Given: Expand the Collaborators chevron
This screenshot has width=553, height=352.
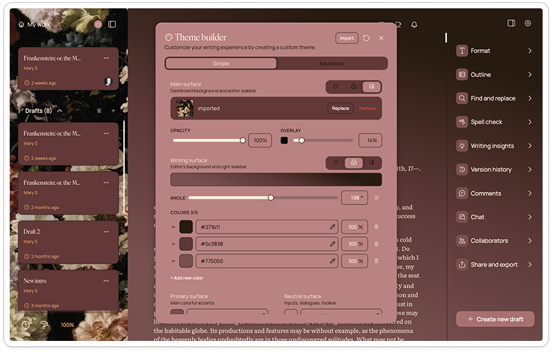Looking at the screenshot, I should click(x=529, y=241).
